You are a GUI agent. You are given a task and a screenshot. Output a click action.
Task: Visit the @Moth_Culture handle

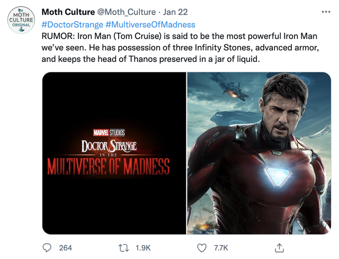click(127, 12)
